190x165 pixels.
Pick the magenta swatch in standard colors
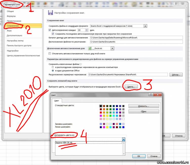point(101,116)
